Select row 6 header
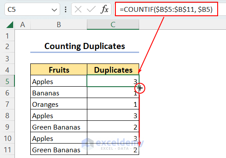 click(7, 93)
